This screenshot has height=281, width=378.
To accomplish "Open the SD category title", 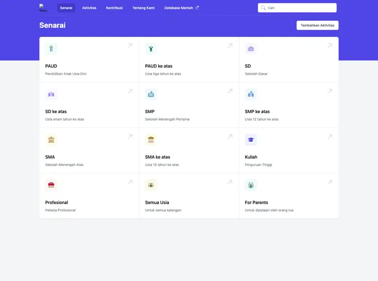I will [248, 66].
